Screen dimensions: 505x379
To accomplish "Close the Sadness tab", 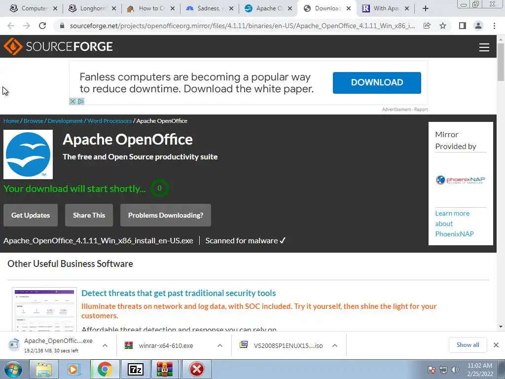I will click(x=231, y=9).
